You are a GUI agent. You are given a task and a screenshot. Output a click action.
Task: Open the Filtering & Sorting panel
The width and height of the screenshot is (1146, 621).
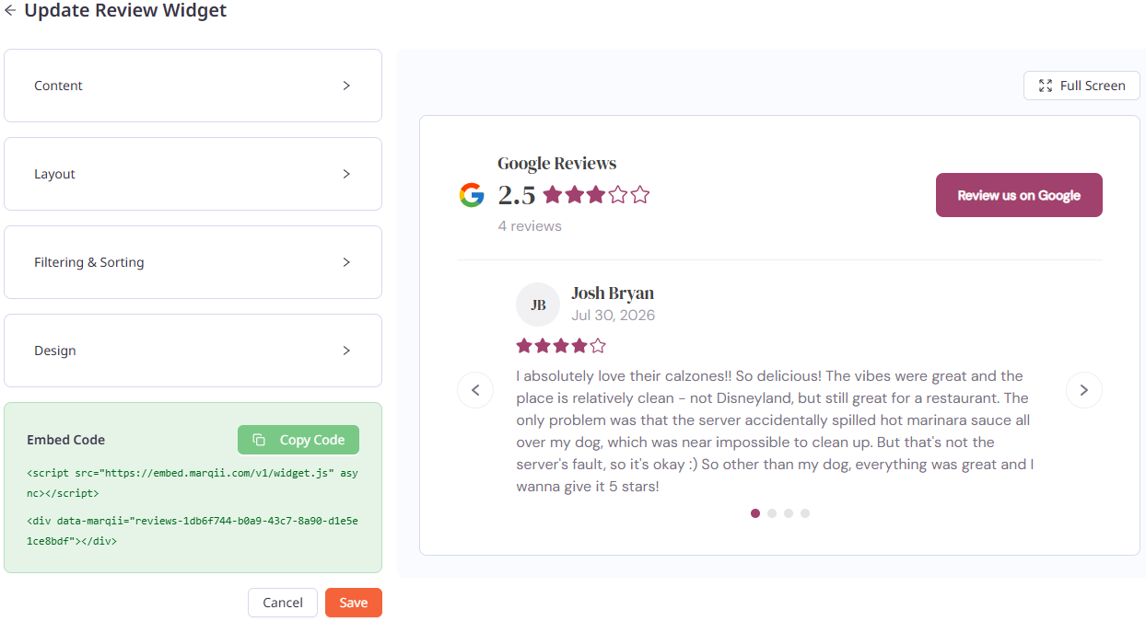coord(193,262)
